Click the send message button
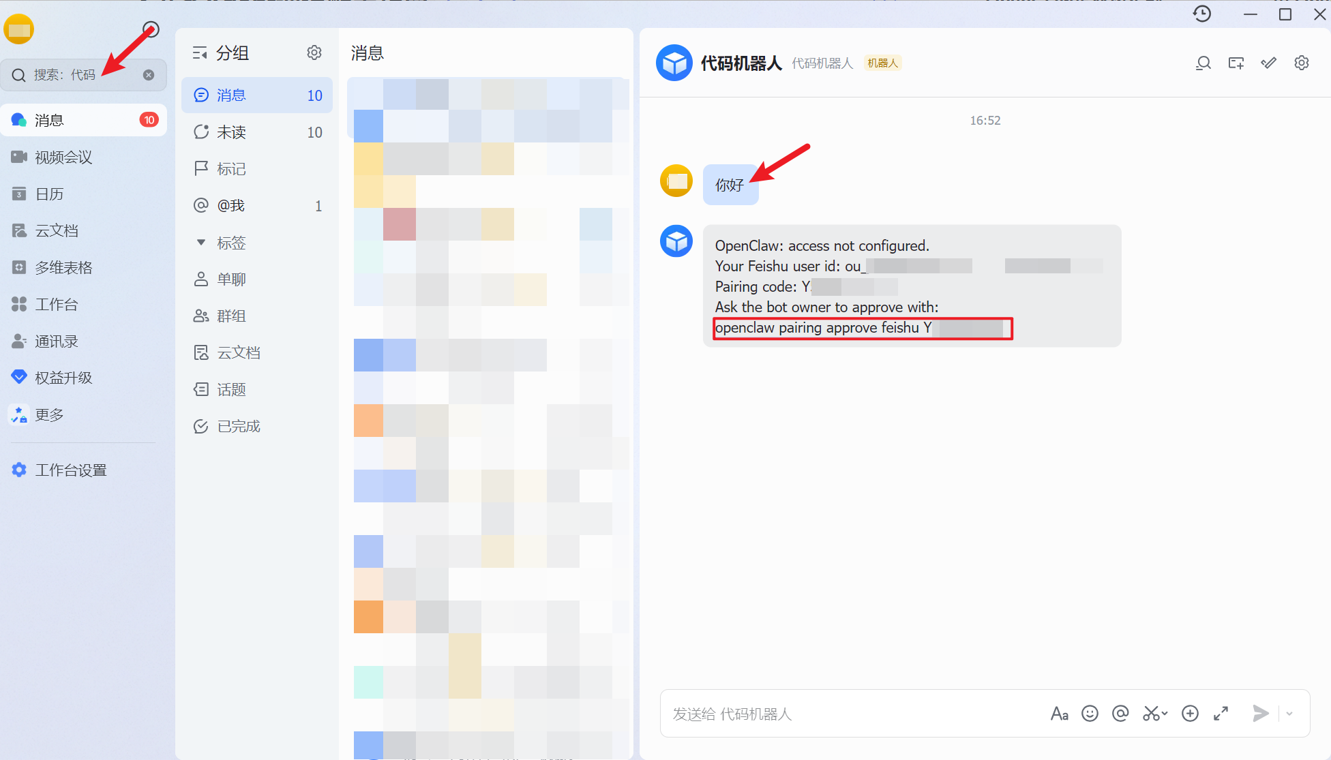Screen dimensions: 1331x760 1261,714
